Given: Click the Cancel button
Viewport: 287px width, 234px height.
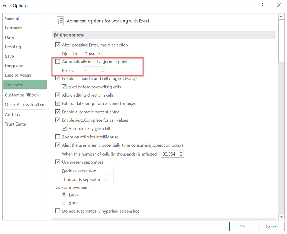Looking at the screenshot, I should click(x=271, y=227).
